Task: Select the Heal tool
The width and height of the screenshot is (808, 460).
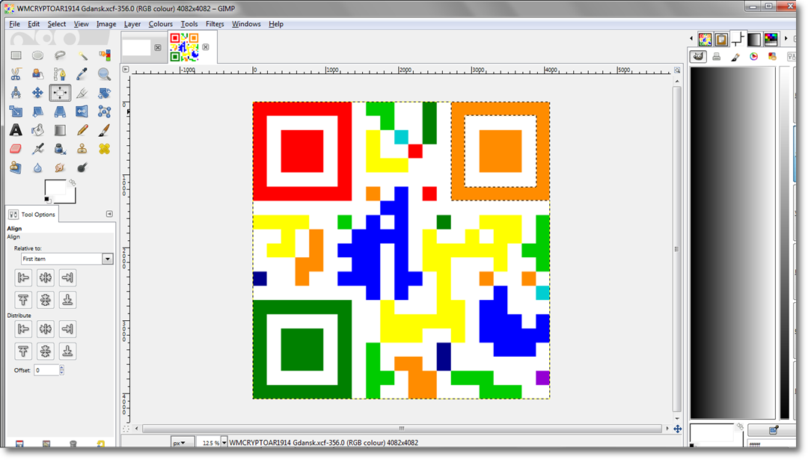Action: tap(104, 149)
